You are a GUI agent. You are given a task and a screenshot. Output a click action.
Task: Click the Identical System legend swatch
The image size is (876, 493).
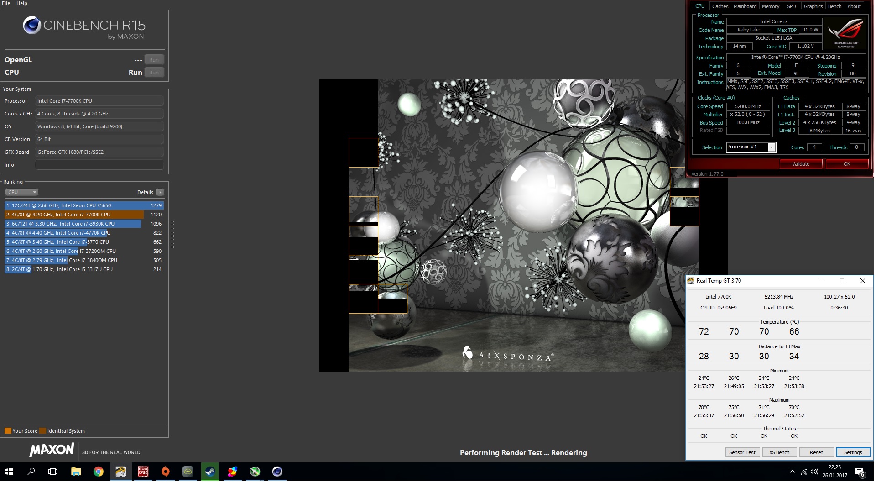(x=42, y=431)
